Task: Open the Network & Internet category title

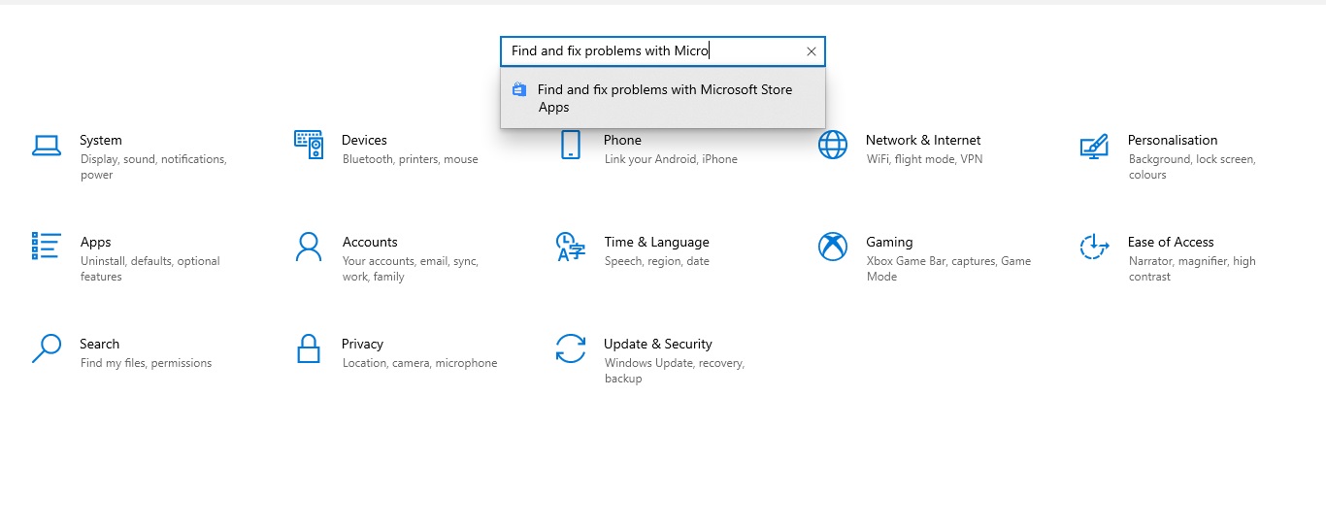Action: (x=923, y=140)
